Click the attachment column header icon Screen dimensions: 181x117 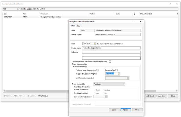click(x=134, y=14)
